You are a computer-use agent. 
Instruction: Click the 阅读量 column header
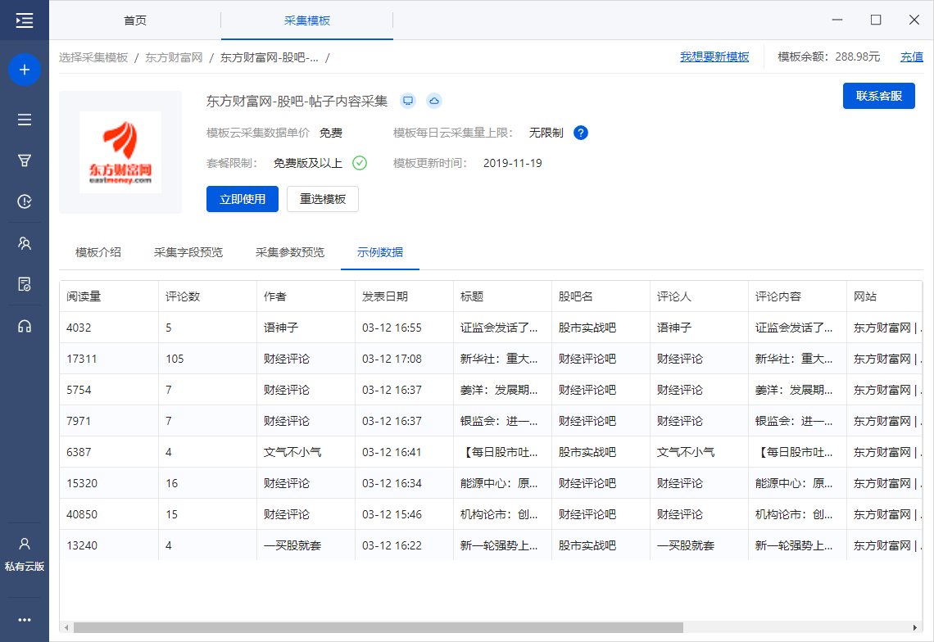(x=109, y=296)
